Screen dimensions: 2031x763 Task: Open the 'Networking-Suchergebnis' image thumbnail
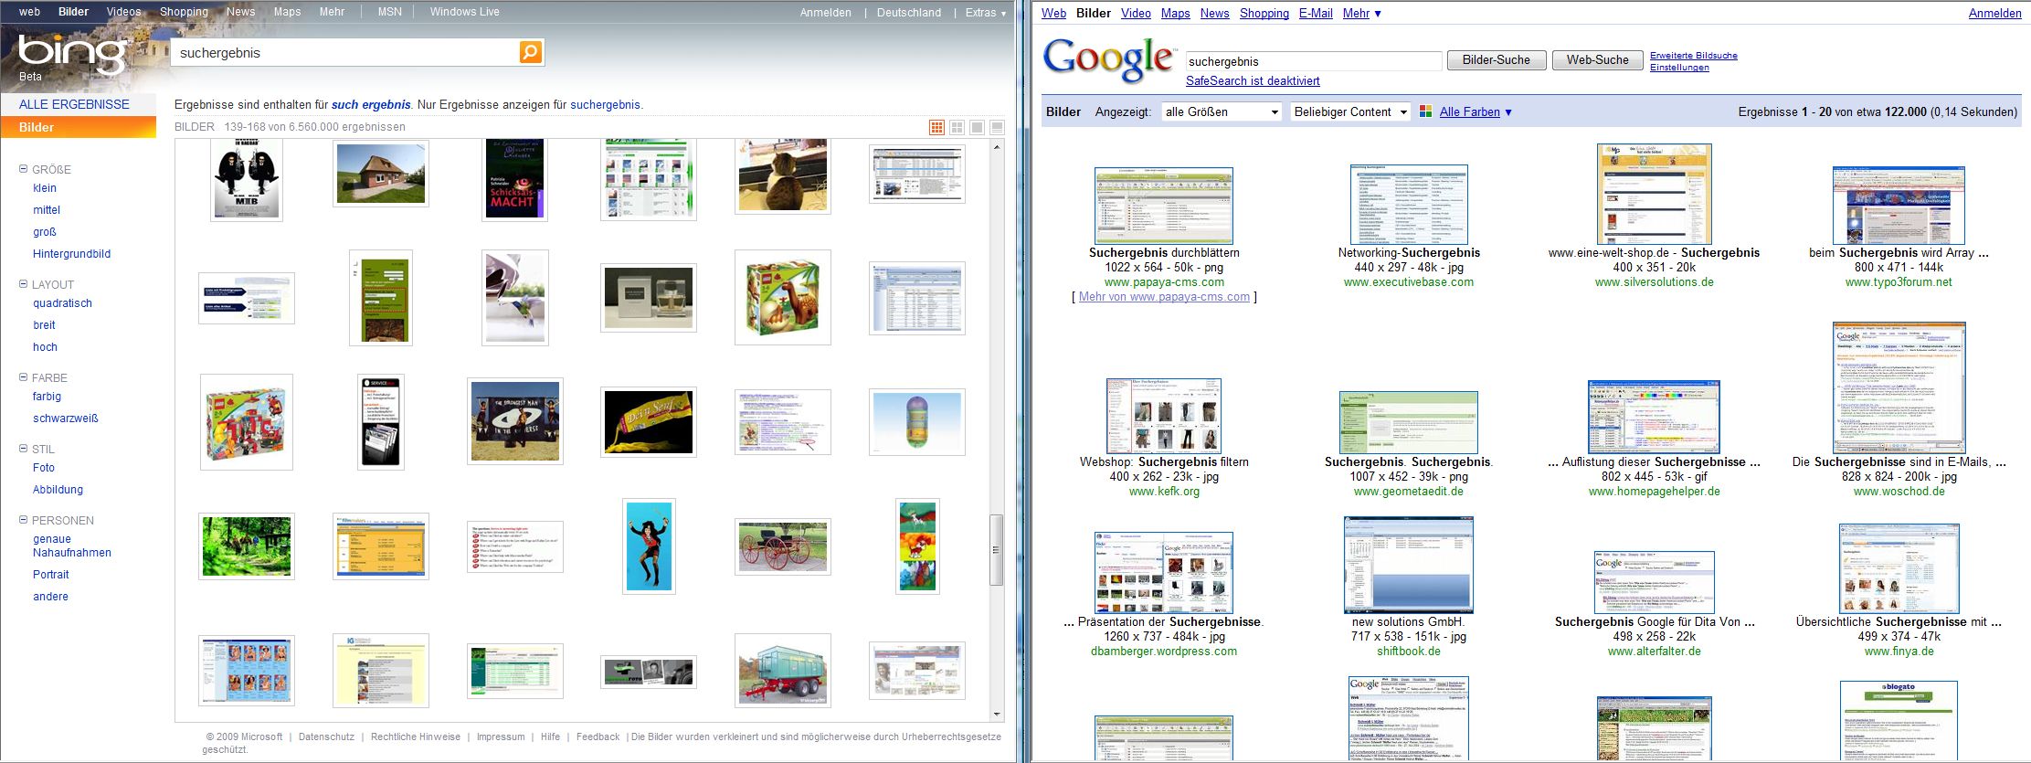pos(1409,205)
